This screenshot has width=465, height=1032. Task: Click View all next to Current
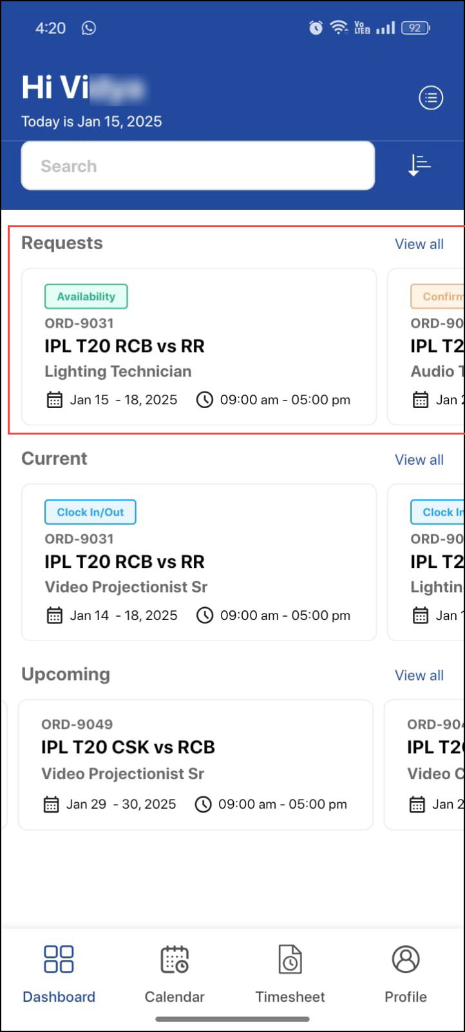pos(419,460)
